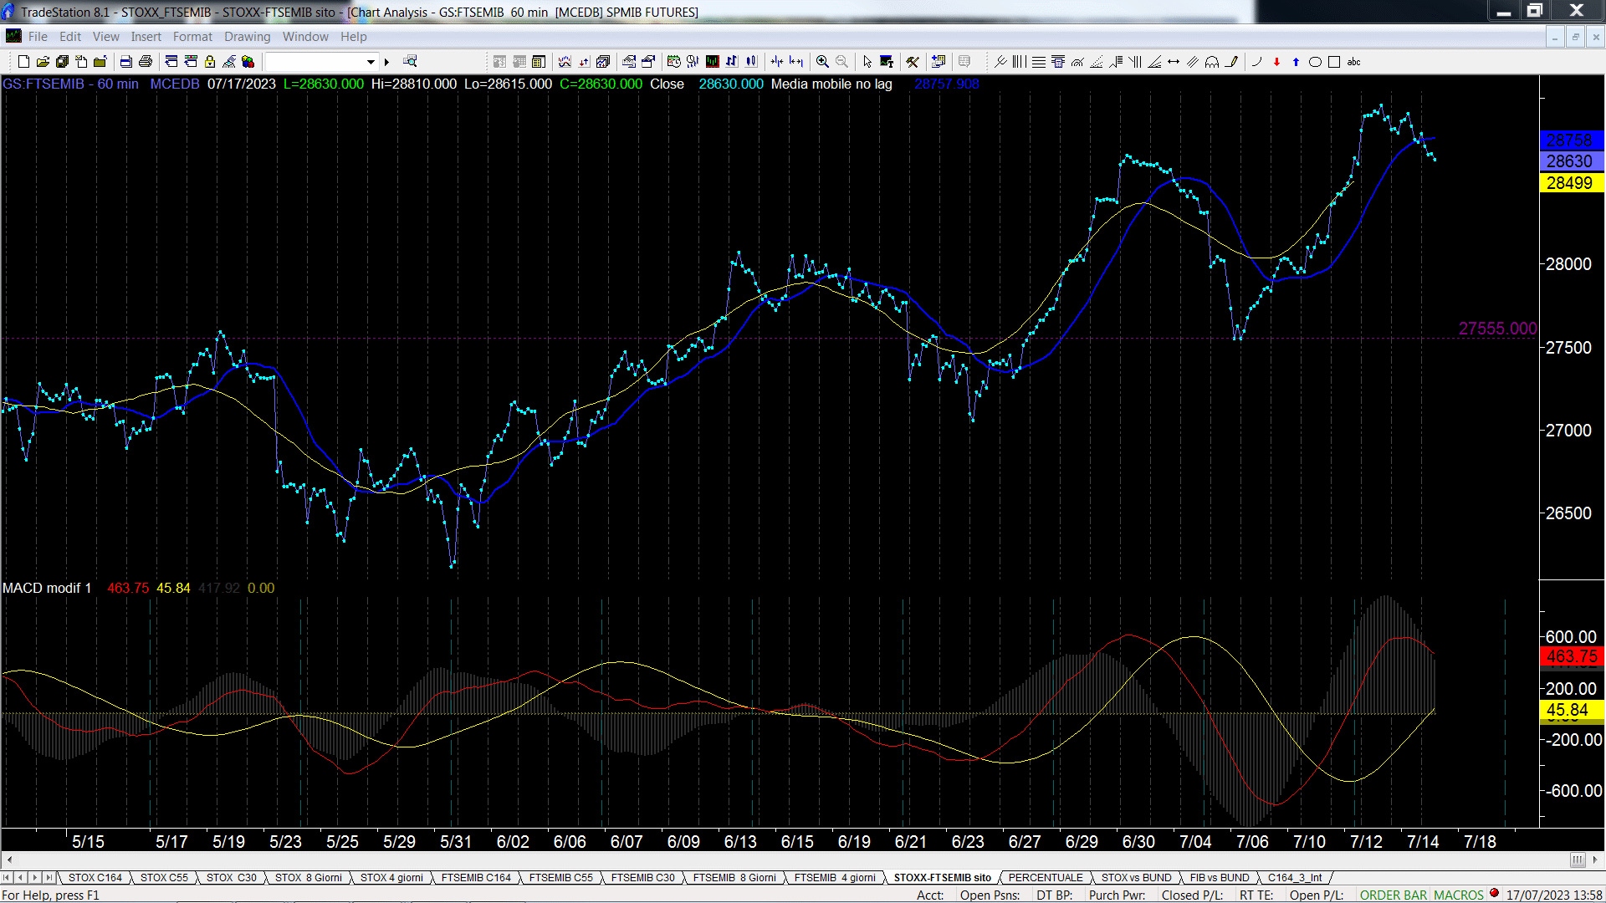The width and height of the screenshot is (1606, 903).
Task: Switch to the FTSEMIB 4 giorni tab
Action: coord(835,877)
